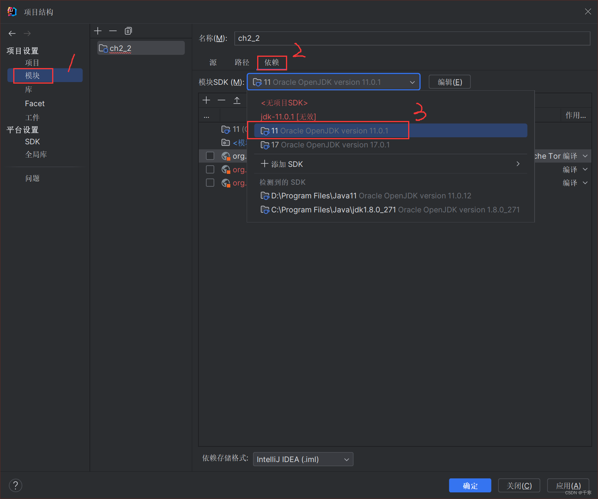
Task: Click the 11 JDK folder icon in dependency list
Action: (x=226, y=129)
